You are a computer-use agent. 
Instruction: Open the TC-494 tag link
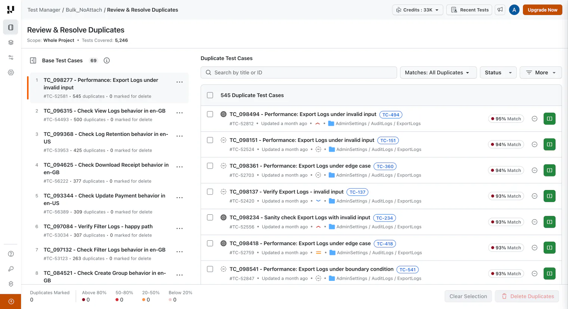tap(391, 115)
